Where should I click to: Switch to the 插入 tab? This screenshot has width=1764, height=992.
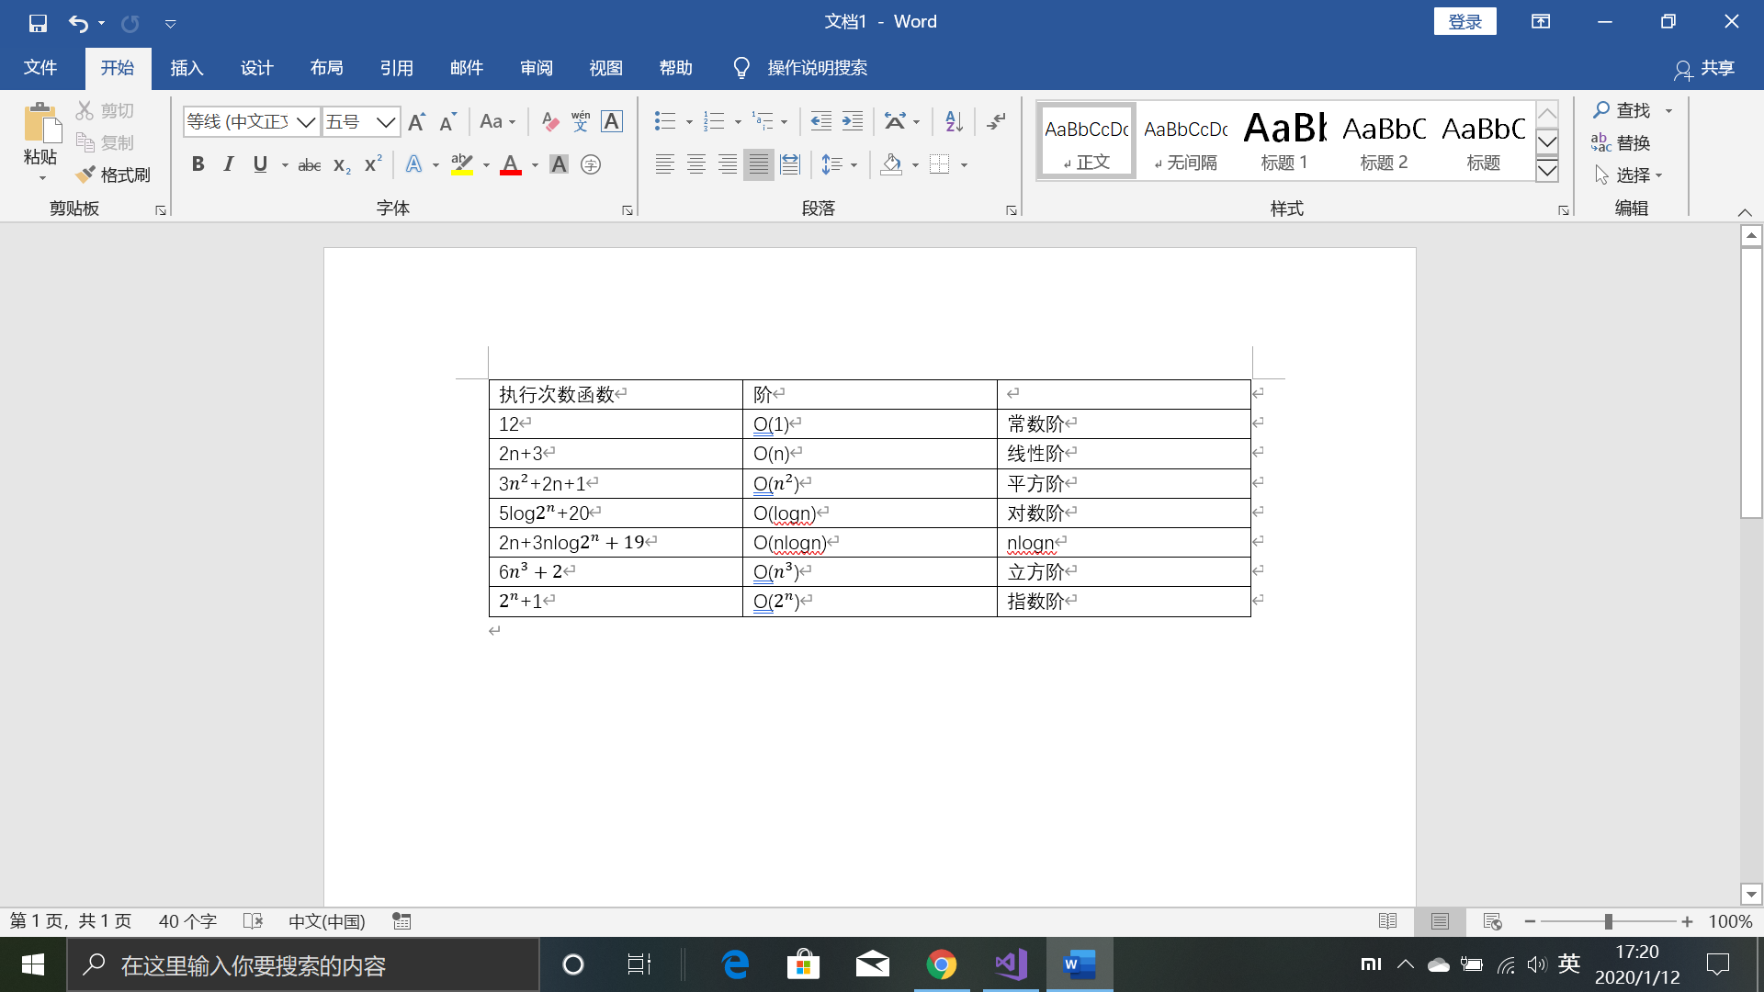tap(187, 68)
